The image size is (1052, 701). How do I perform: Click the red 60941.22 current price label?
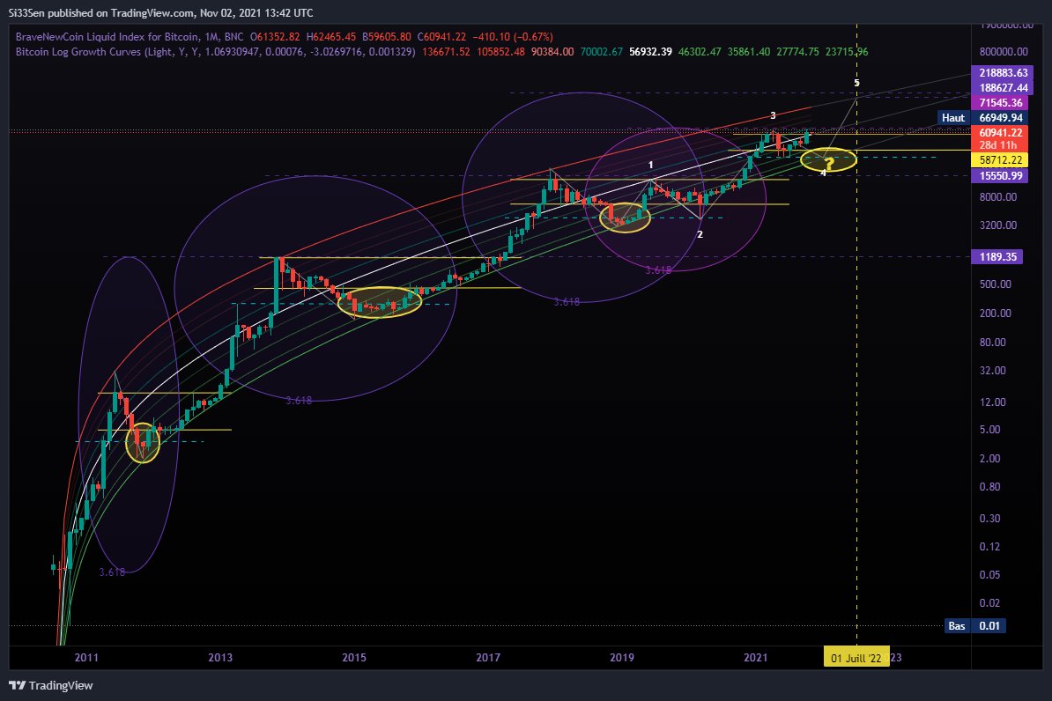click(x=1000, y=133)
